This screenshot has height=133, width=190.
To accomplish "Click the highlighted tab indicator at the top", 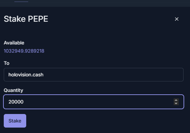I will click(x=21, y=2).
